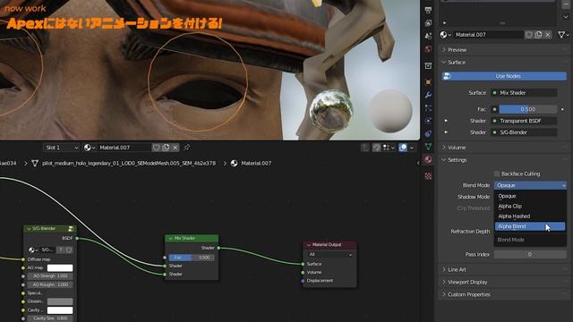Select Alpha Clip blend mode
This screenshot has height=322, width=573.
pyautogui.click(x=530, y=207)
